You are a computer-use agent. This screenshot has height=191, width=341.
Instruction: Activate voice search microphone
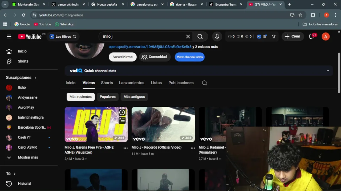217,37
